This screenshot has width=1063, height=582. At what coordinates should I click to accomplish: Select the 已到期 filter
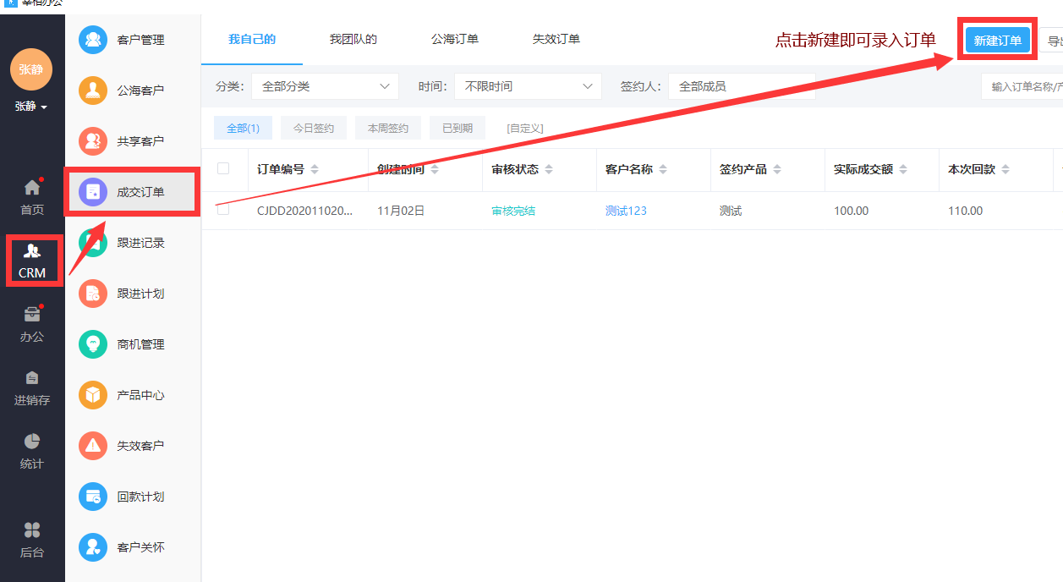458,129
